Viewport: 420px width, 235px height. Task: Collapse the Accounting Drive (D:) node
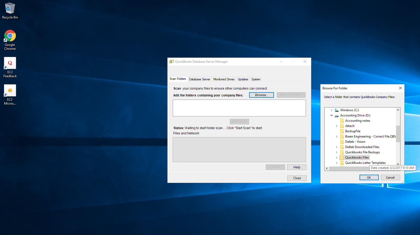click(x=332, y=115)
